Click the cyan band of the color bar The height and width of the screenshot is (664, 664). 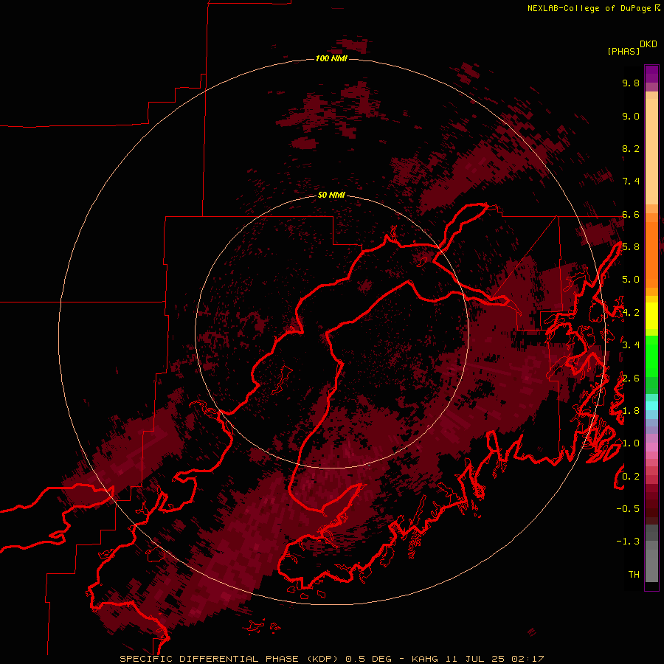tap(651, 406)
